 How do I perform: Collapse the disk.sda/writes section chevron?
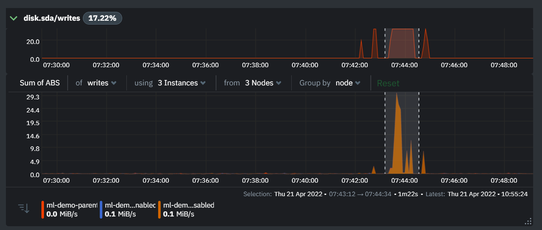[14, 18]
